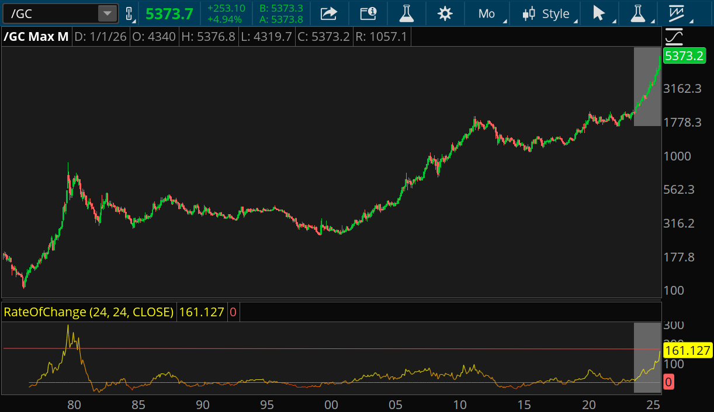Click the beaker studies icon next to settings
The height and width of the screenshot is (412, 714).
(x=407, y=13)
